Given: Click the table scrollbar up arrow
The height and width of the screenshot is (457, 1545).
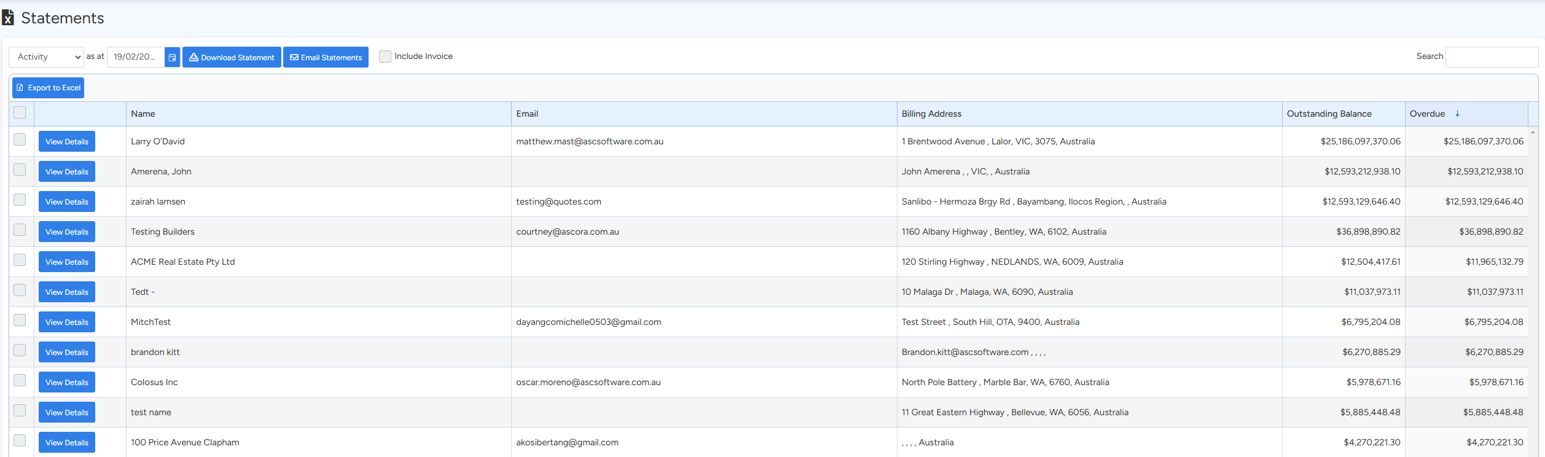Looking at the screenshot, I should (x=1533, y=132).
